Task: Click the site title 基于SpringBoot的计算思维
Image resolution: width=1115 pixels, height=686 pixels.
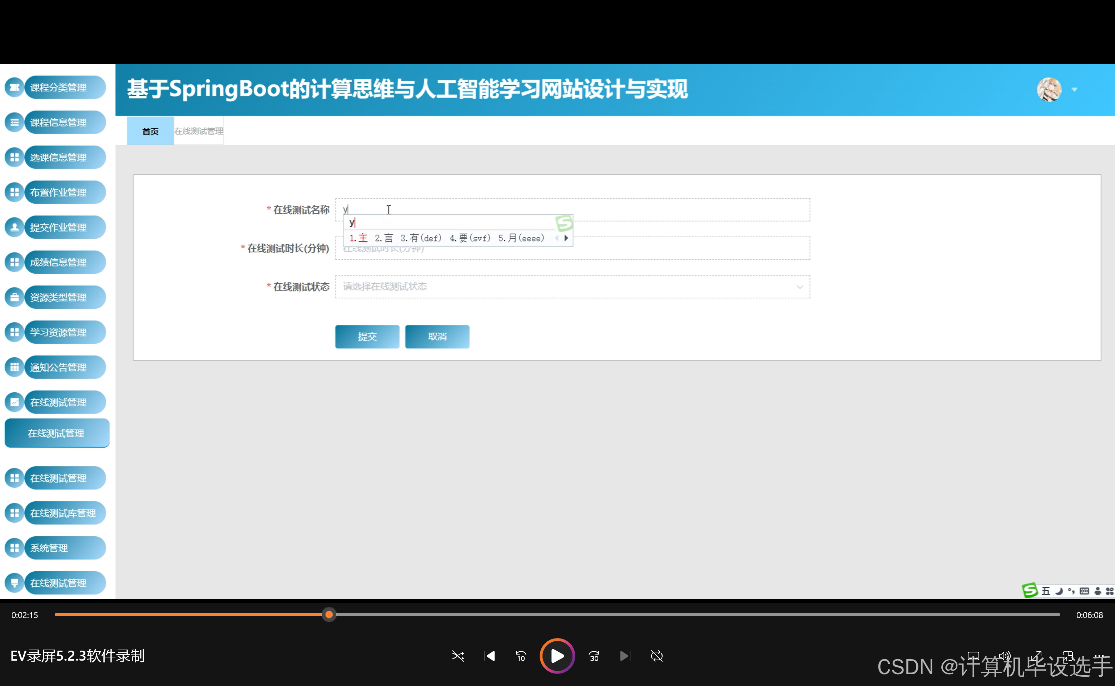Action: point(407,89)
